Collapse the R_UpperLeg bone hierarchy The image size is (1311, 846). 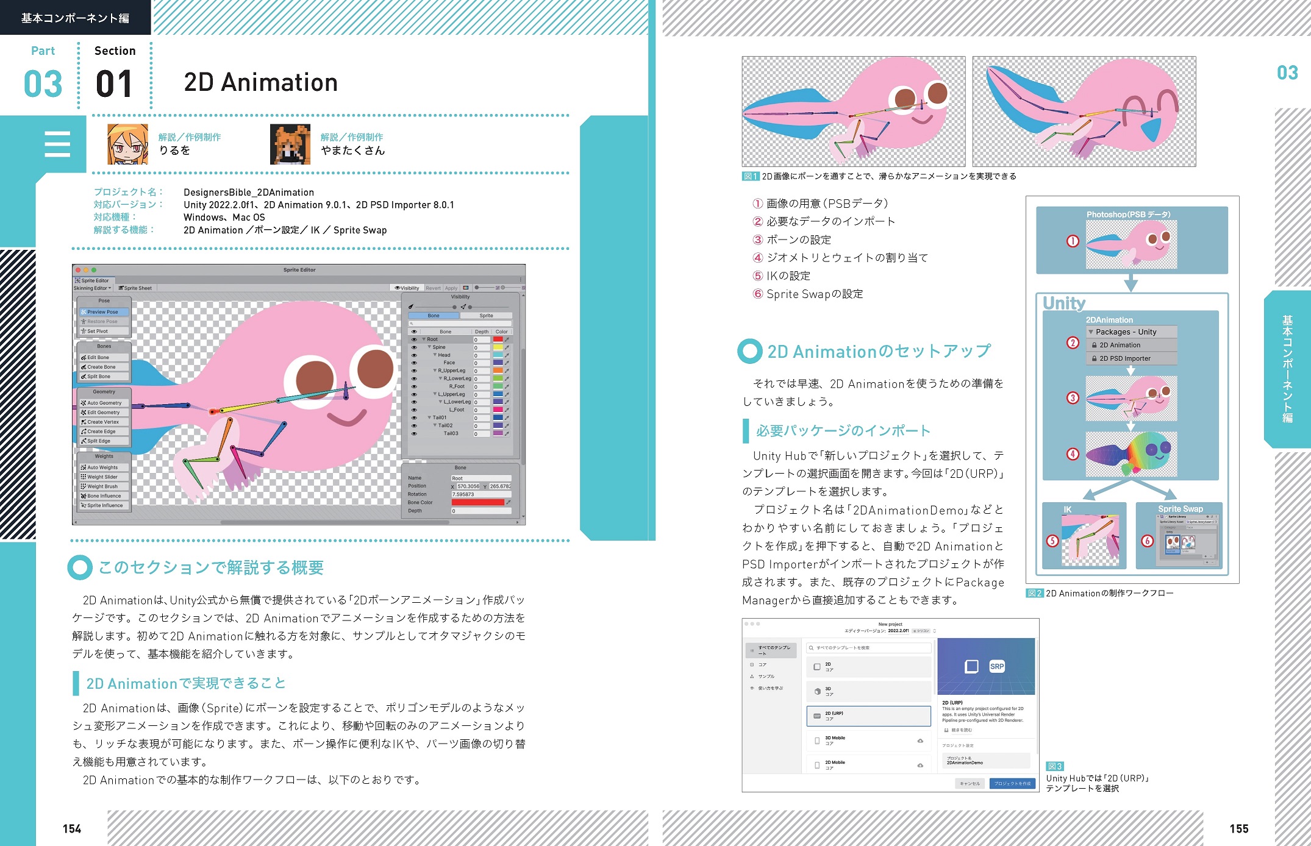tap(435, 371)
